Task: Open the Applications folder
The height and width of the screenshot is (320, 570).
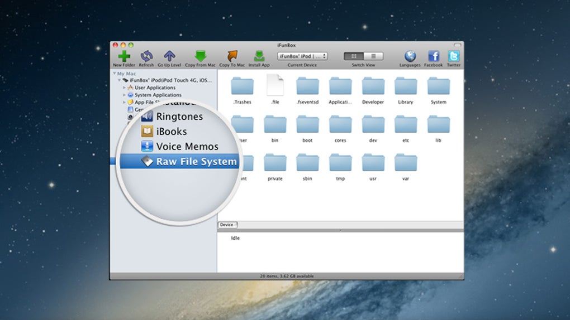Action: click(340, 86)
